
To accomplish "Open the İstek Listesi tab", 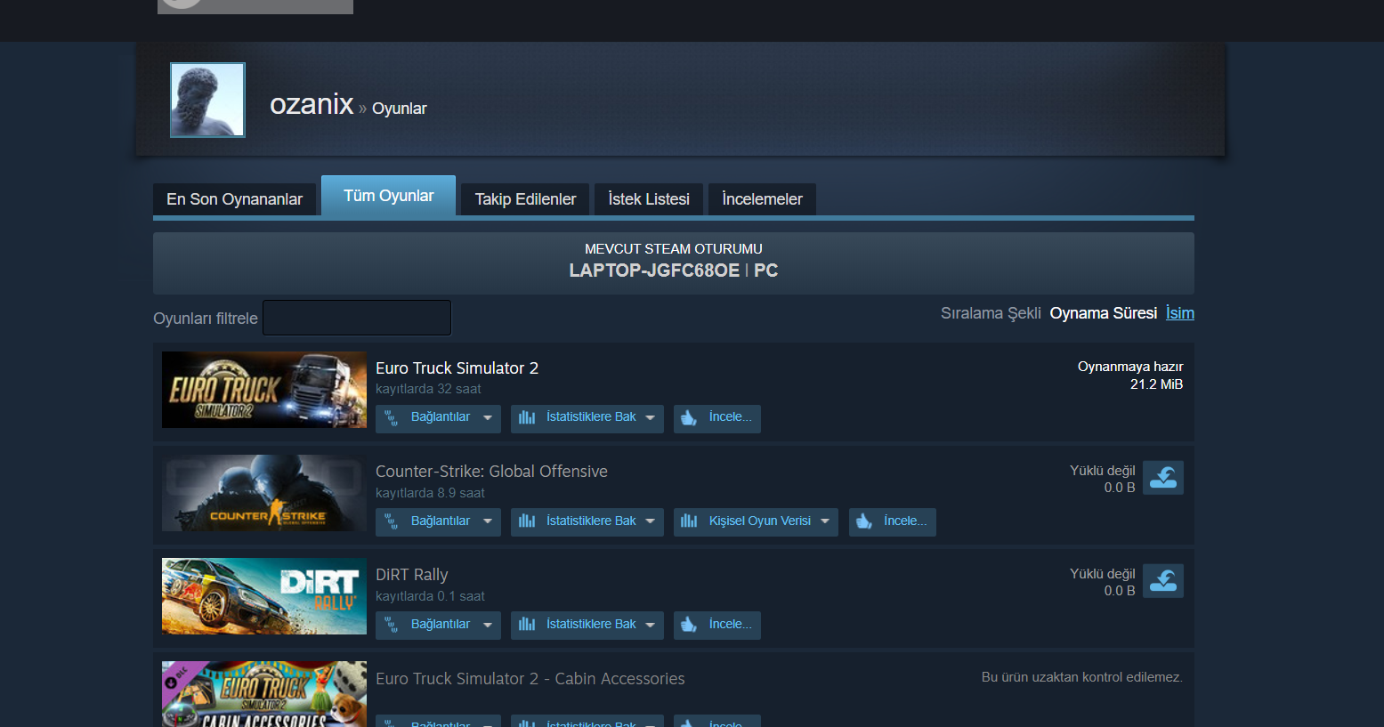I will [649, 199].
